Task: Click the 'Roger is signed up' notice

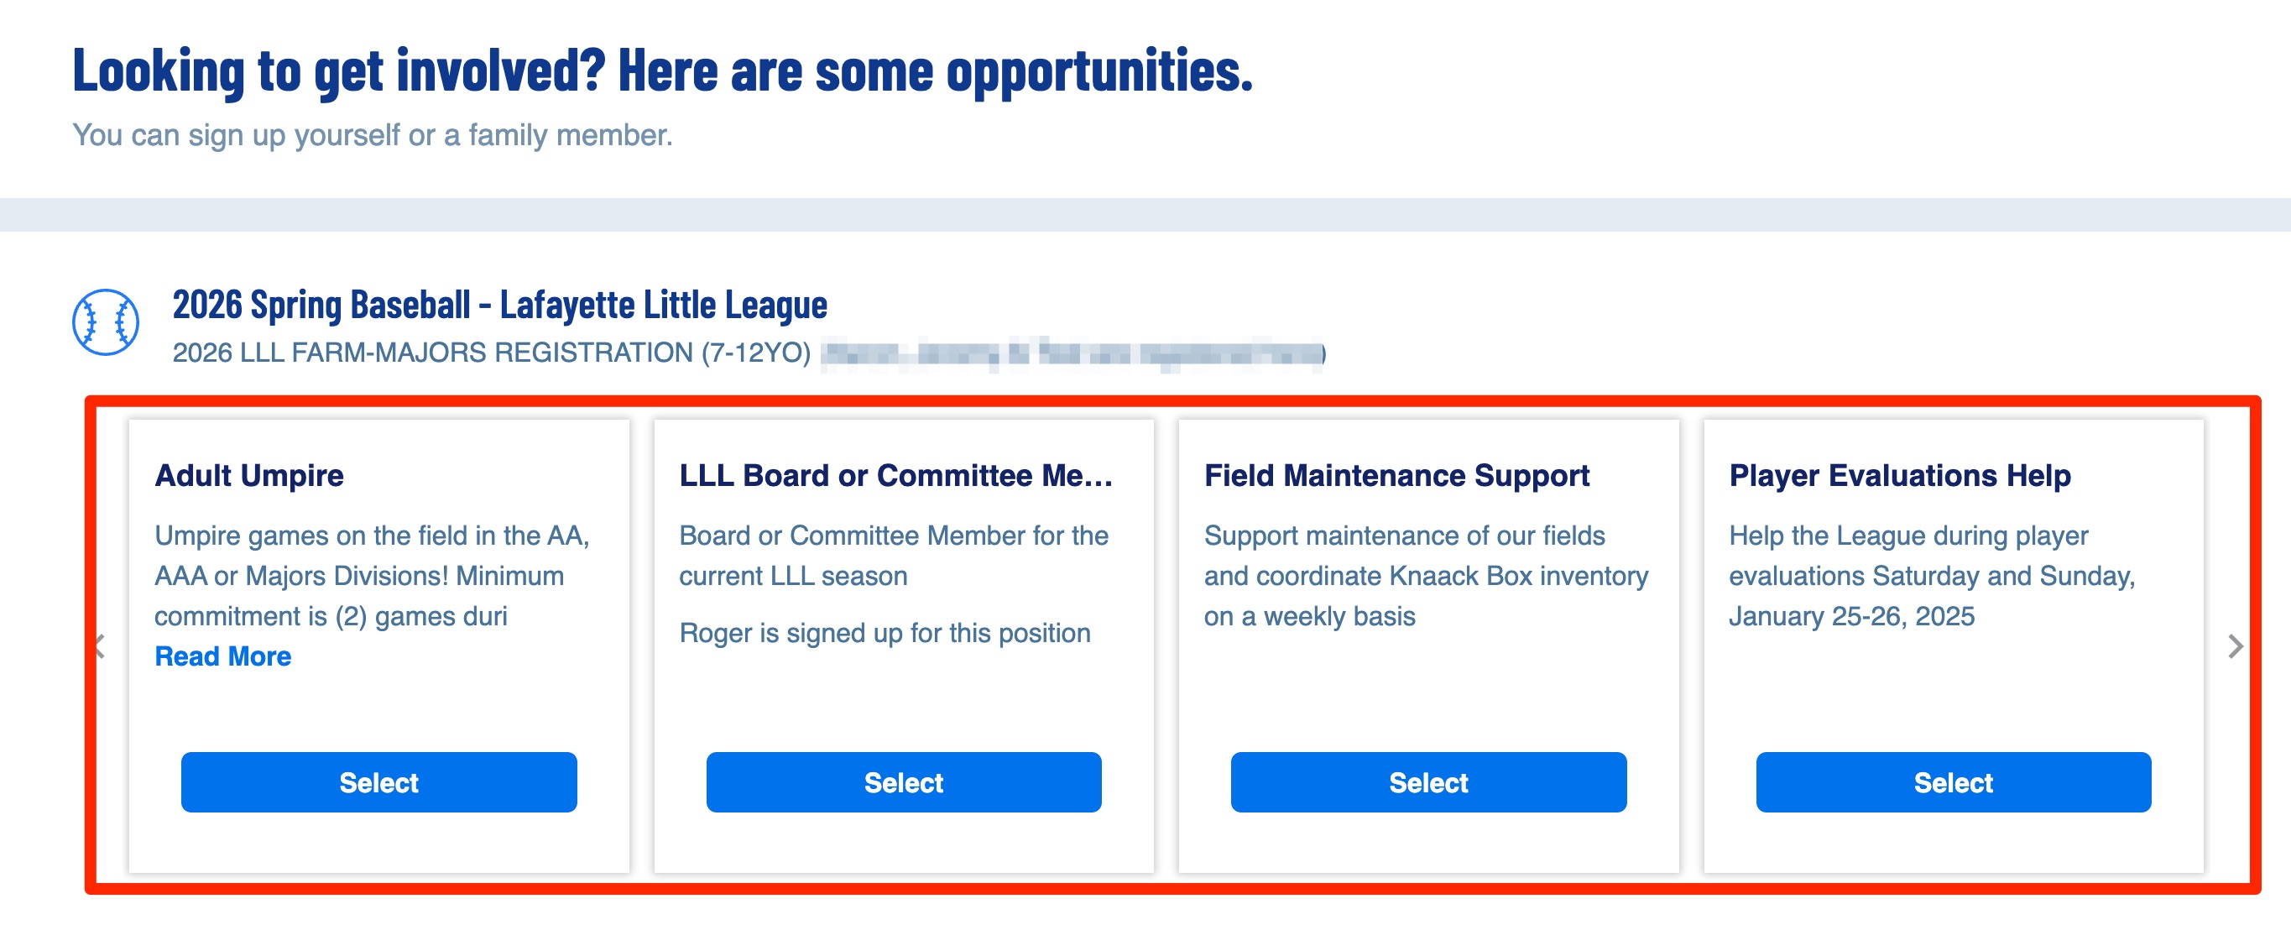Action: point(884,633)
